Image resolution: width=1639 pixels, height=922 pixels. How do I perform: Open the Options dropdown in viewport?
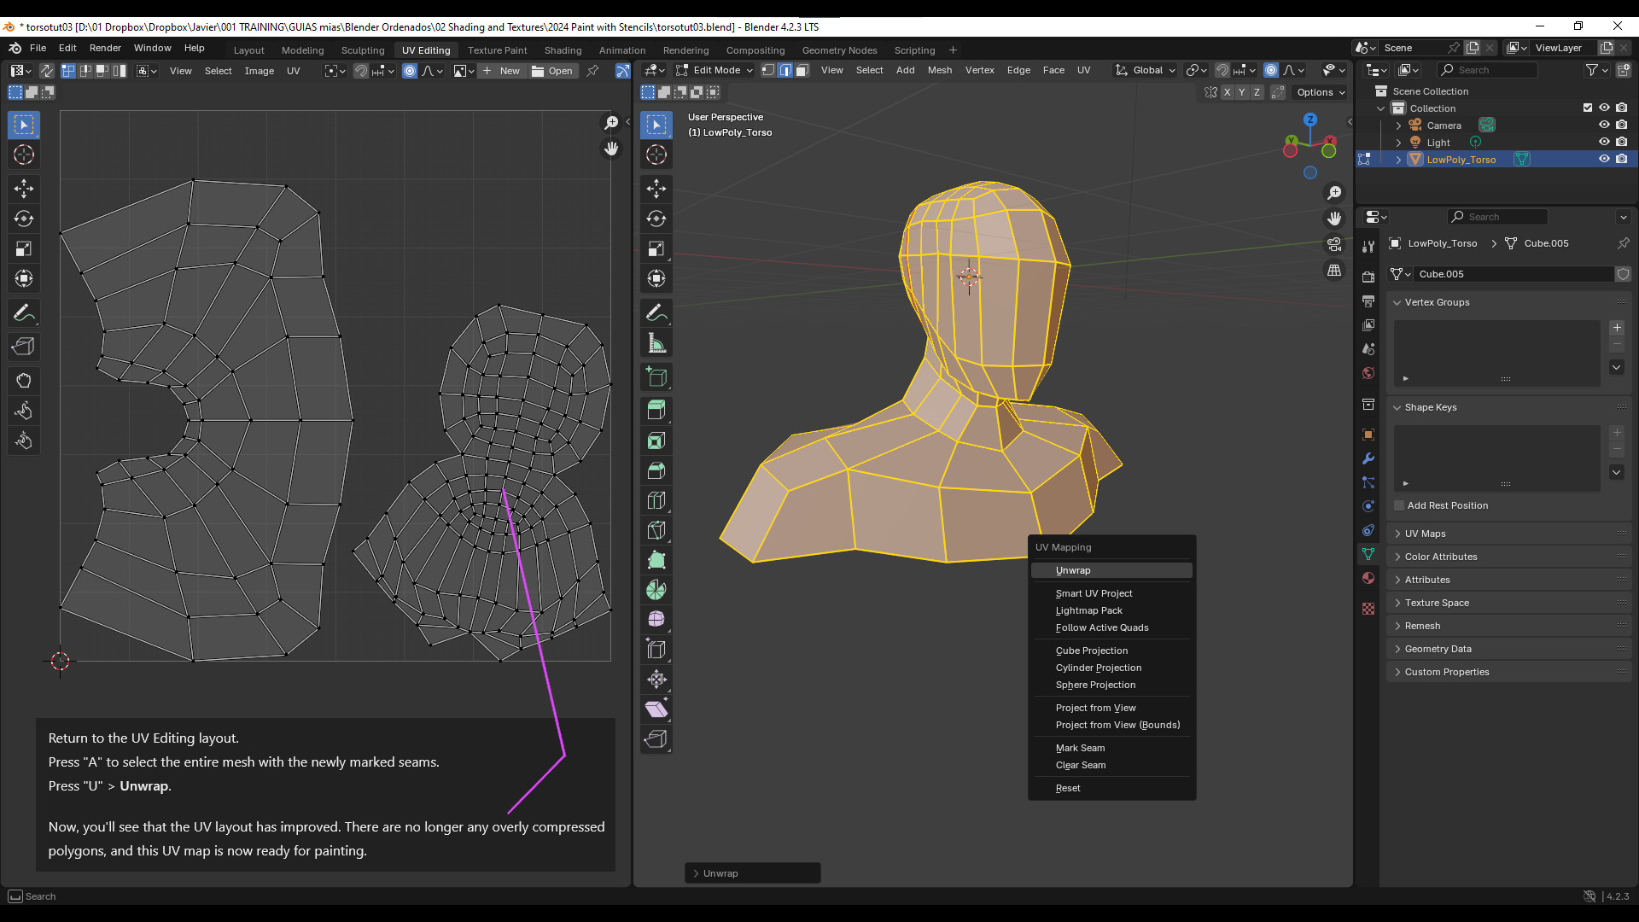[1320, 92]
